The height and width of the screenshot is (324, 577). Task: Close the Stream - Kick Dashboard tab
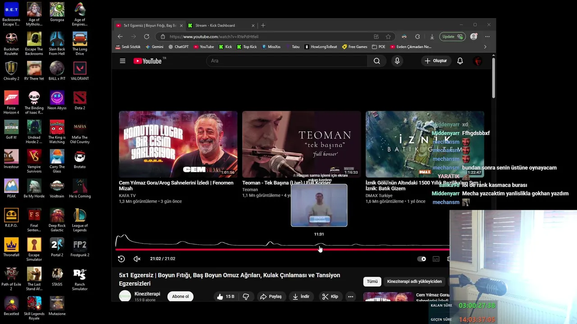click(253, 26)
